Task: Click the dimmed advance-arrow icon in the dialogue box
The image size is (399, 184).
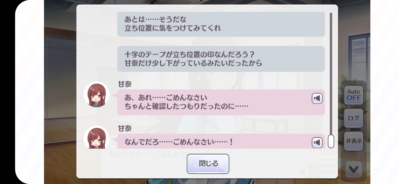Action: coord(302,171)
